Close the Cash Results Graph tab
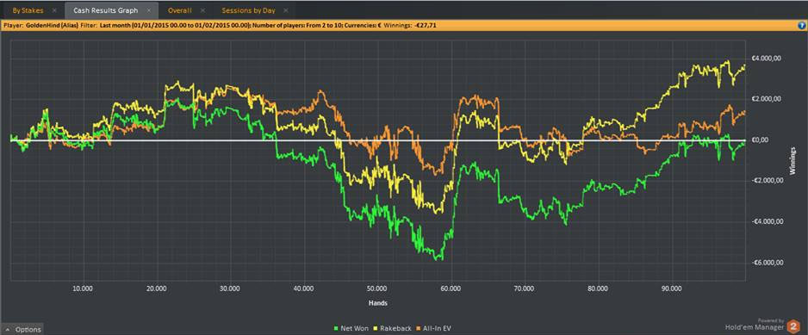This screenshot has height=335, width=808. tap(149, 10)
